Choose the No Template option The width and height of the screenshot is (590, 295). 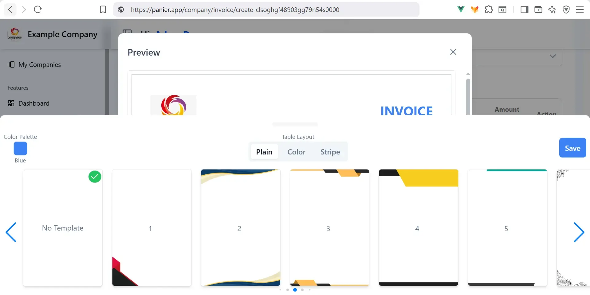(63, 228)
